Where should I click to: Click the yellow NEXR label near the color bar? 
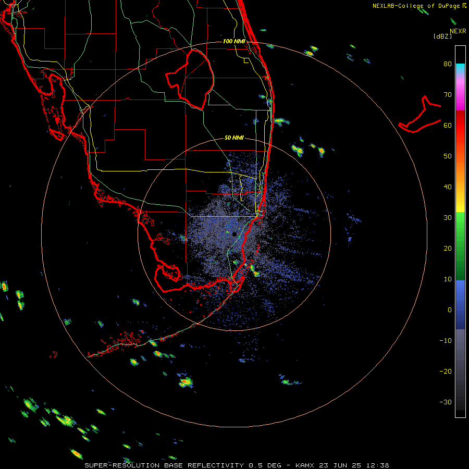coord(458,31)
